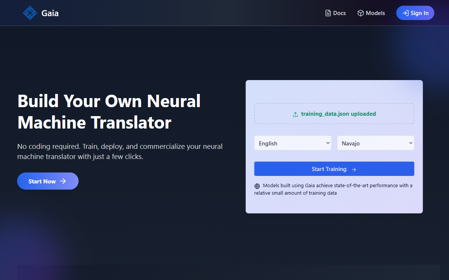Click the "Build Your Own Neural" headline
Image resolution: width=449 pixels, height=280 pixels.
(x=109, y=101)
